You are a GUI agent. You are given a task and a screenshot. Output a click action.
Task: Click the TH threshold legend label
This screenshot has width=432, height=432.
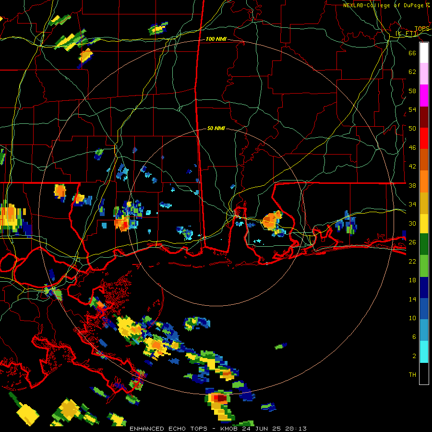pos(412,375)
